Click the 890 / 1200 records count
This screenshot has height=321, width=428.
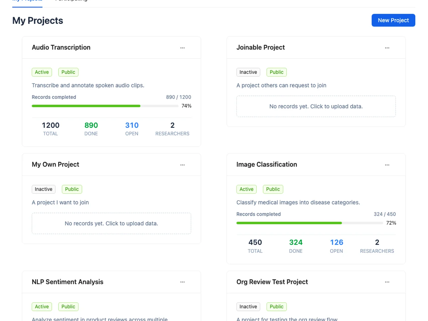pyautogui.click(x=179, y=97)
